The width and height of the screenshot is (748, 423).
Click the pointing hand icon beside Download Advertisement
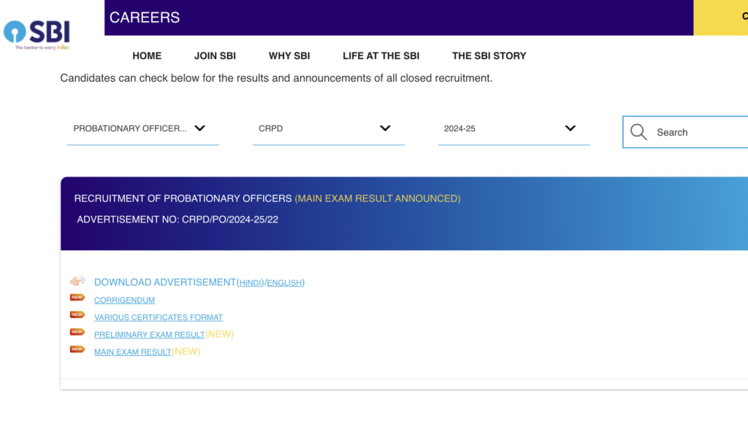pyautogui.click(x=77, y=281)
